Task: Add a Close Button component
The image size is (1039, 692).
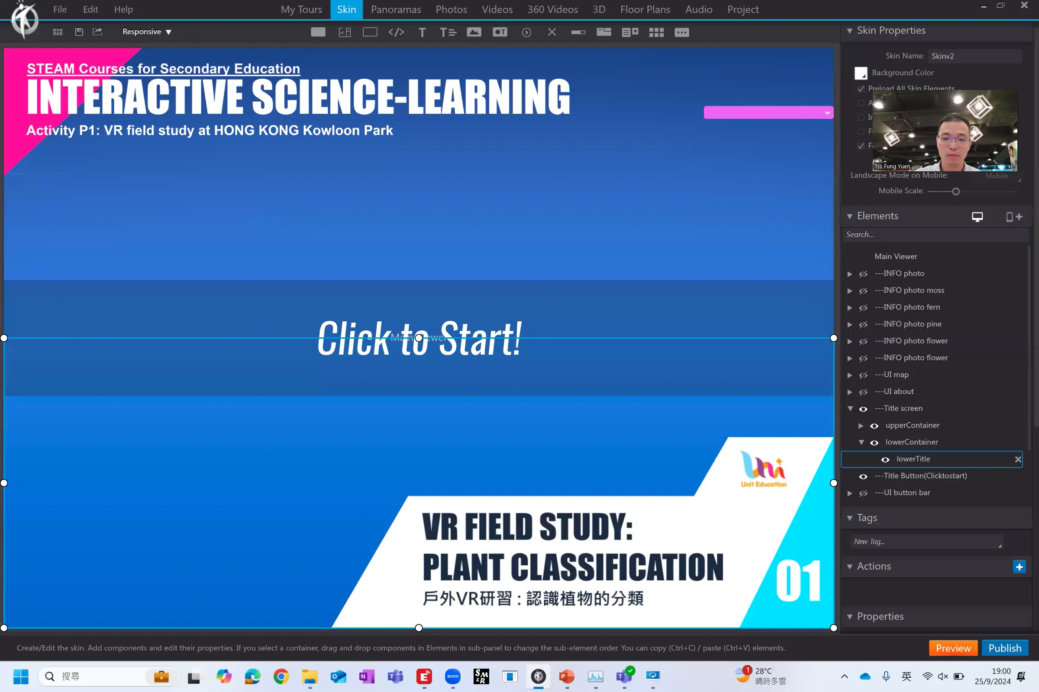Action: 552,32
